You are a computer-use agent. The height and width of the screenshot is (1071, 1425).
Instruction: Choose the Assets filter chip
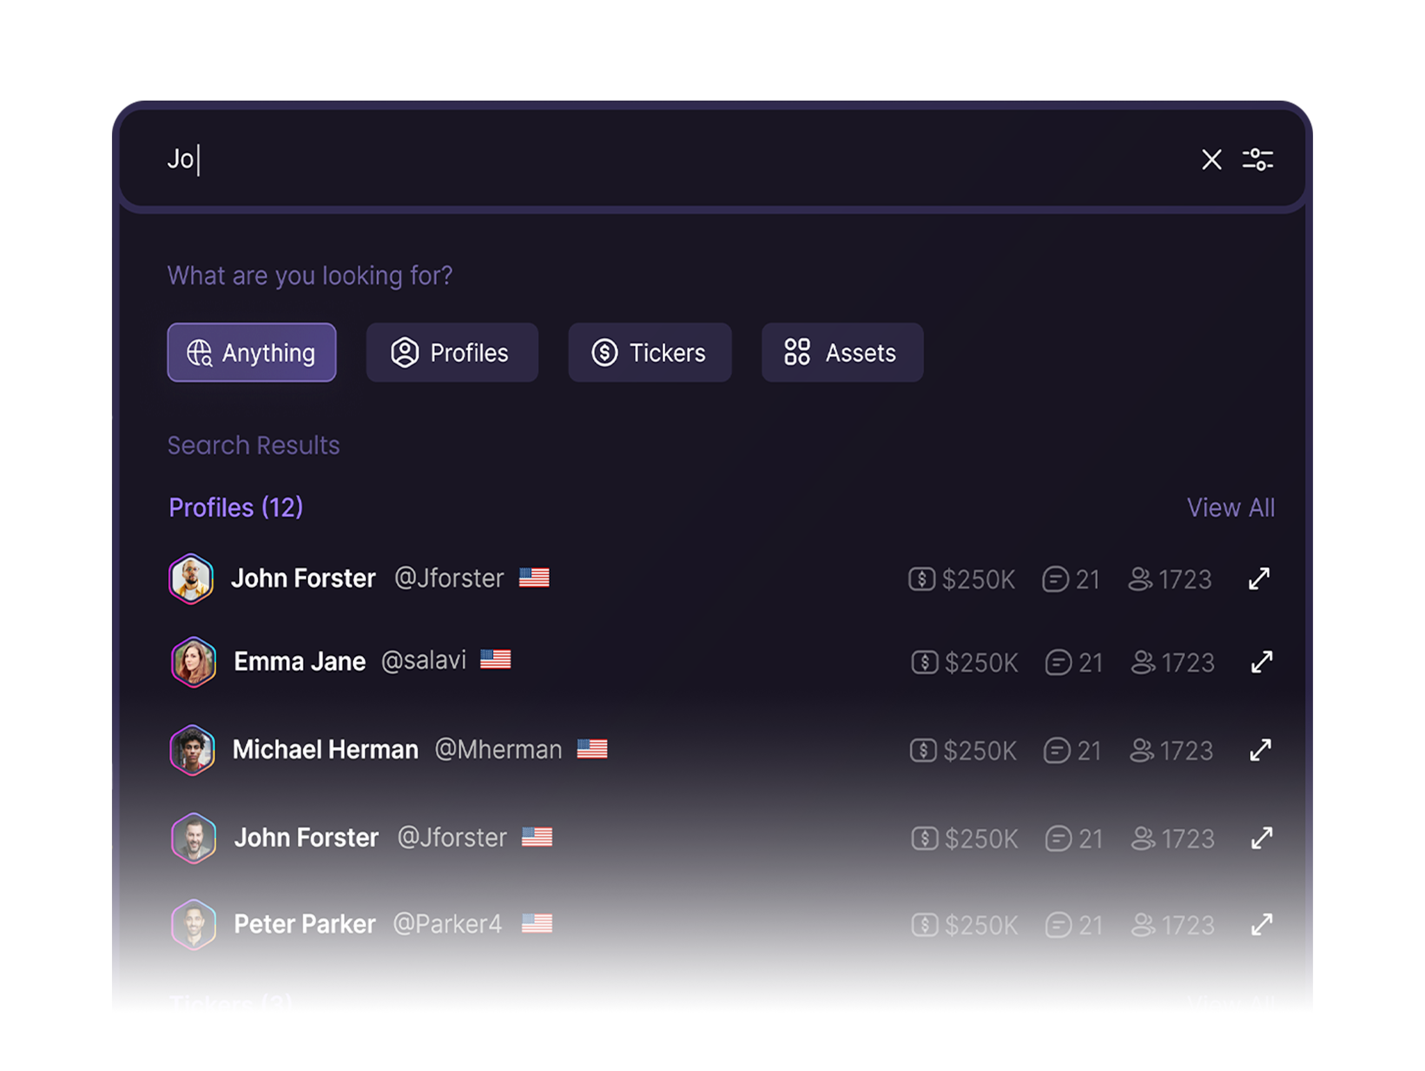click(x=843, y=352)
